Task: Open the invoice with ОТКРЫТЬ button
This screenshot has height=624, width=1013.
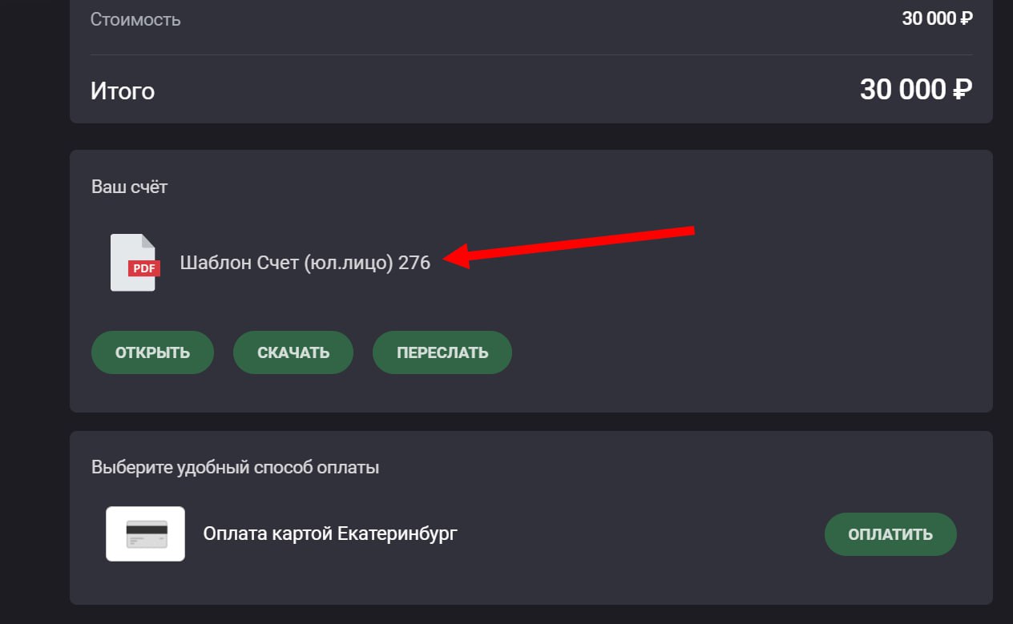Action: (152, 352)
